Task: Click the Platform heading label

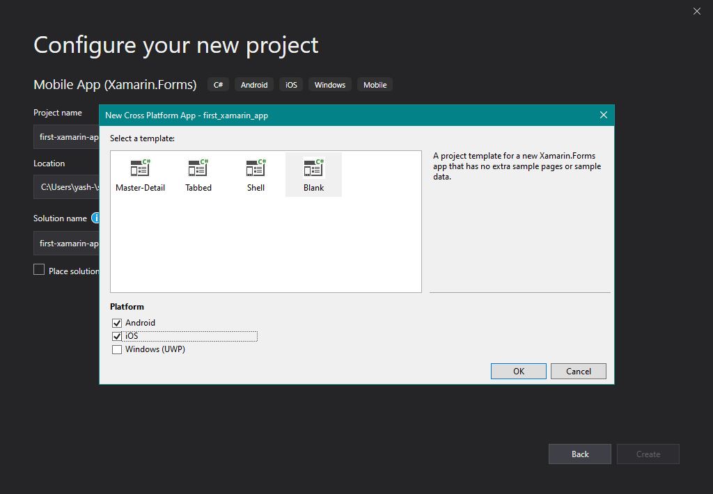Action: pyautogui.click(x=127, y=307)
